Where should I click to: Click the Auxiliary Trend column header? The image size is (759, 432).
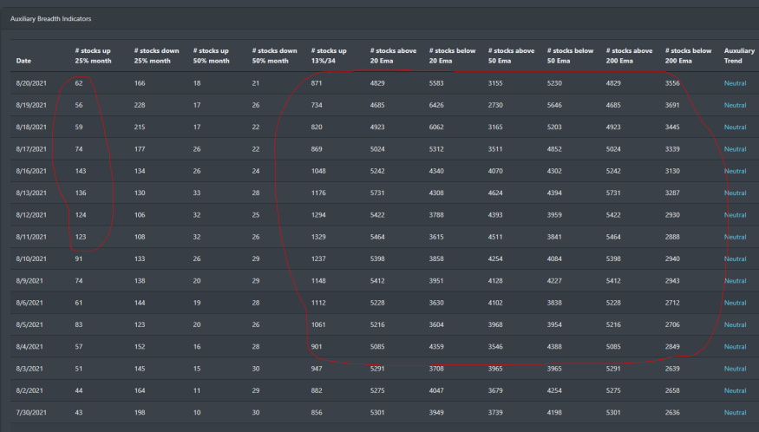coord(739,56)
